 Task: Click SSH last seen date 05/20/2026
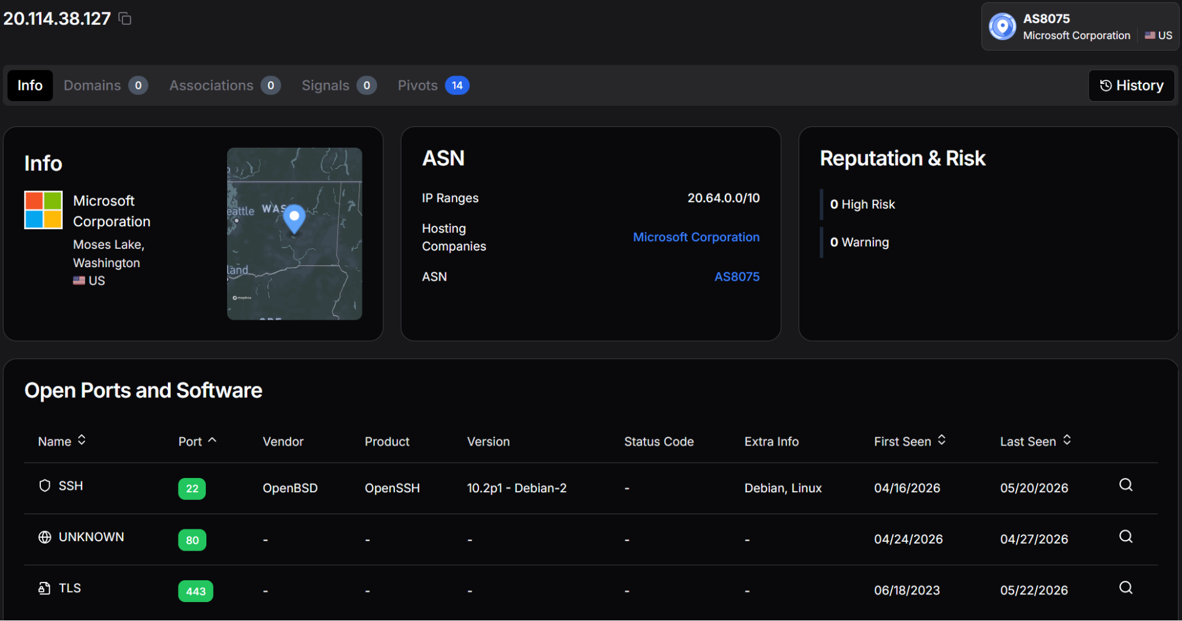coord(1034,488)
